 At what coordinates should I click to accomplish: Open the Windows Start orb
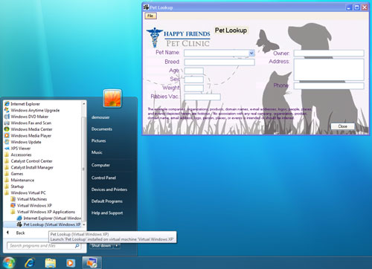(8, 262)
